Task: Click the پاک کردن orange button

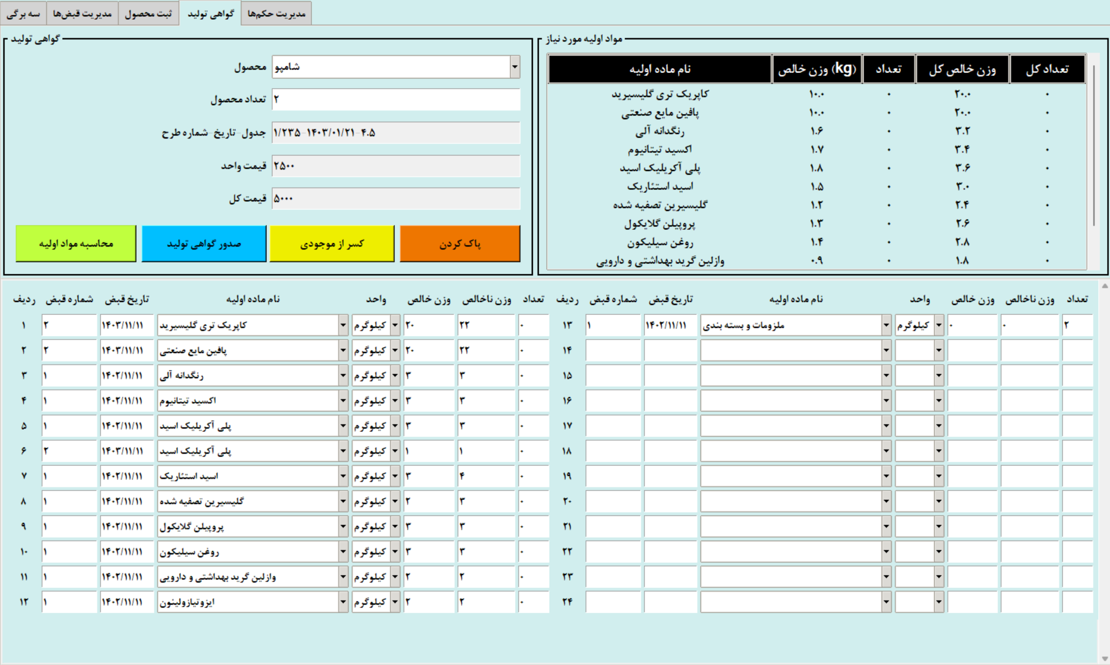Action: click(x=460, y=244)
